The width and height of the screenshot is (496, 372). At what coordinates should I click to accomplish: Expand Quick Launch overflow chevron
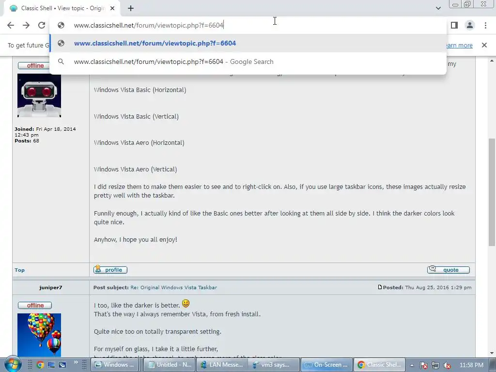point(76,362)
